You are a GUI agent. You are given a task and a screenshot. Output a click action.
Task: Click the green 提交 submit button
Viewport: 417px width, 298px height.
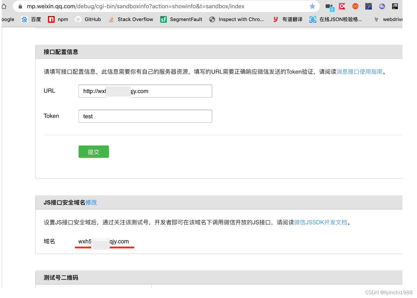[x=93, y=152]
